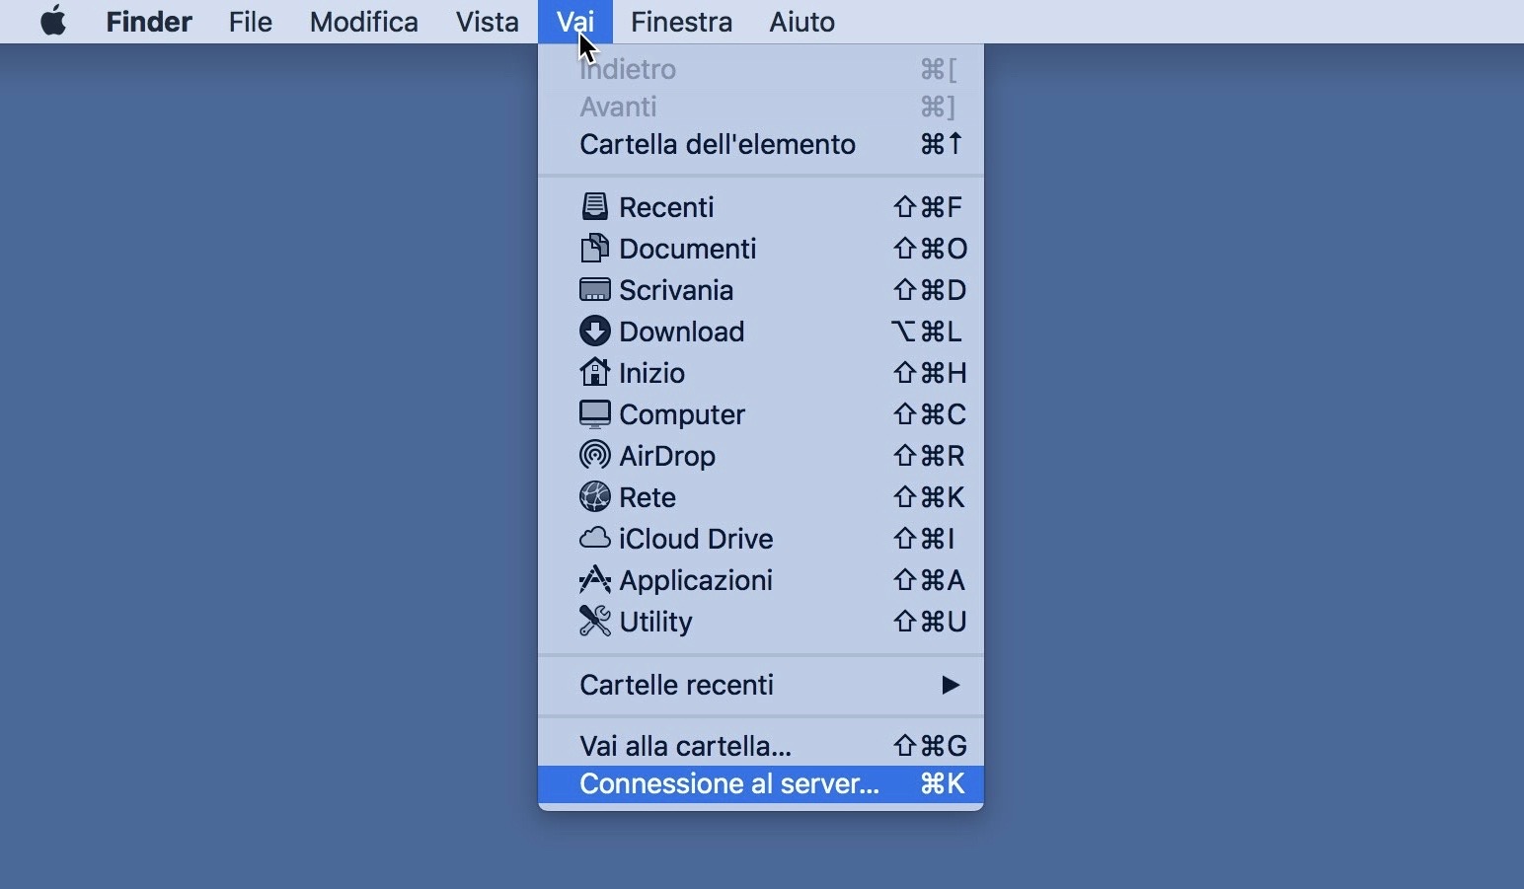Open the Finestra menu
The height and width of the screenshot is (889, 1524).
point(681,22)
